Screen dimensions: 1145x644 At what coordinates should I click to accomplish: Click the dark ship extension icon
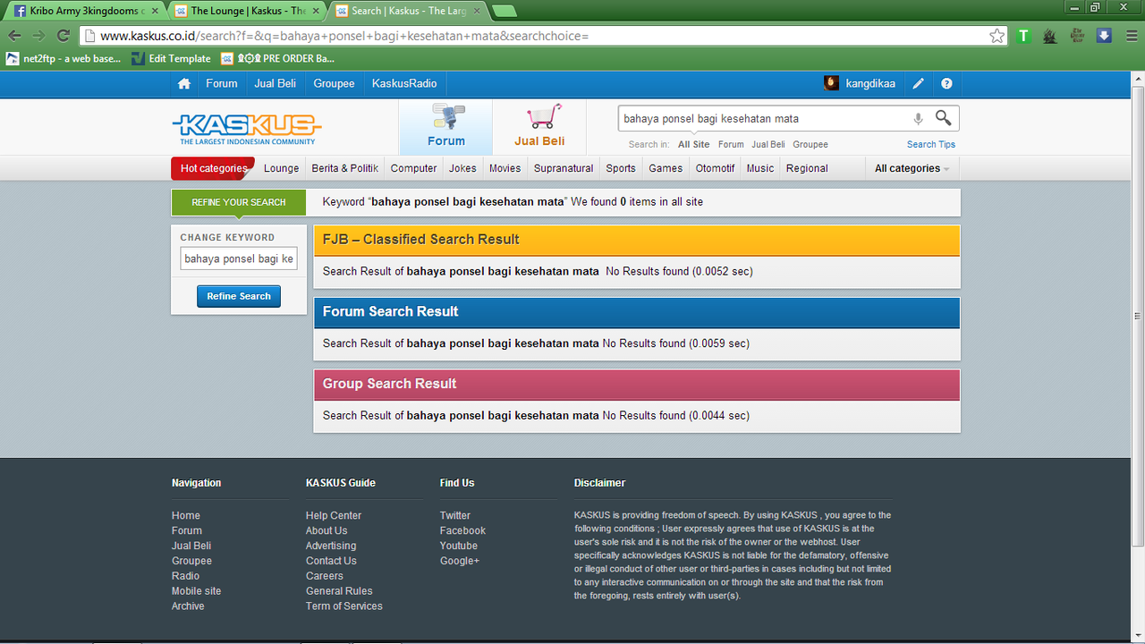click(x=1050, y=36)
